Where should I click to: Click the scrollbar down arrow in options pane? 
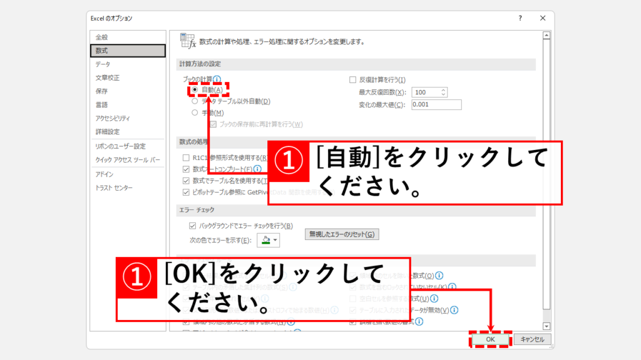point(546,326)
